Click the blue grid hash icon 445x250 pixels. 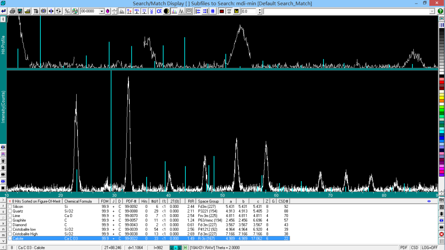(x=213, y=11)
